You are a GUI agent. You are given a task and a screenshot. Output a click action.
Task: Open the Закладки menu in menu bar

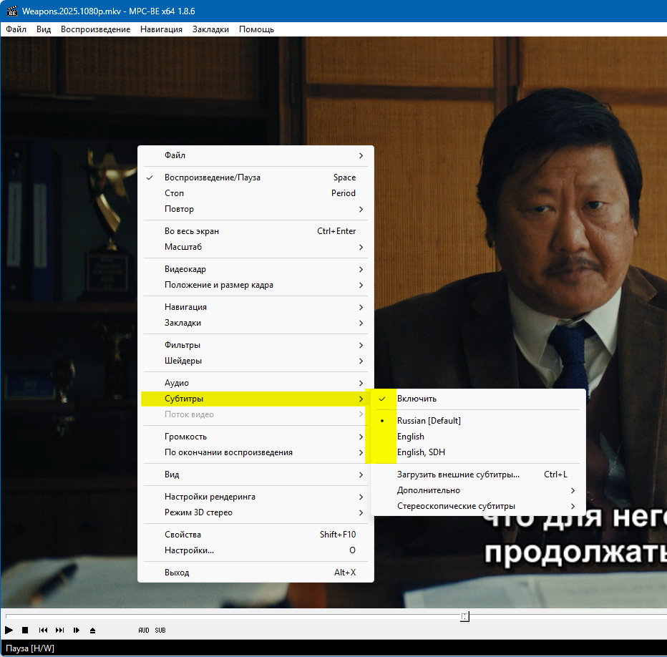[x=210, y=29]
